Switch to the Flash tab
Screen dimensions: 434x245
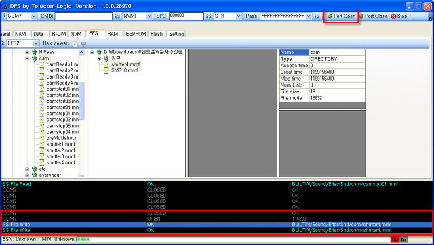point(157,34)
